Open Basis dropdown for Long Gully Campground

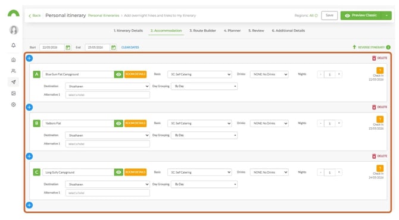(199, 172)
